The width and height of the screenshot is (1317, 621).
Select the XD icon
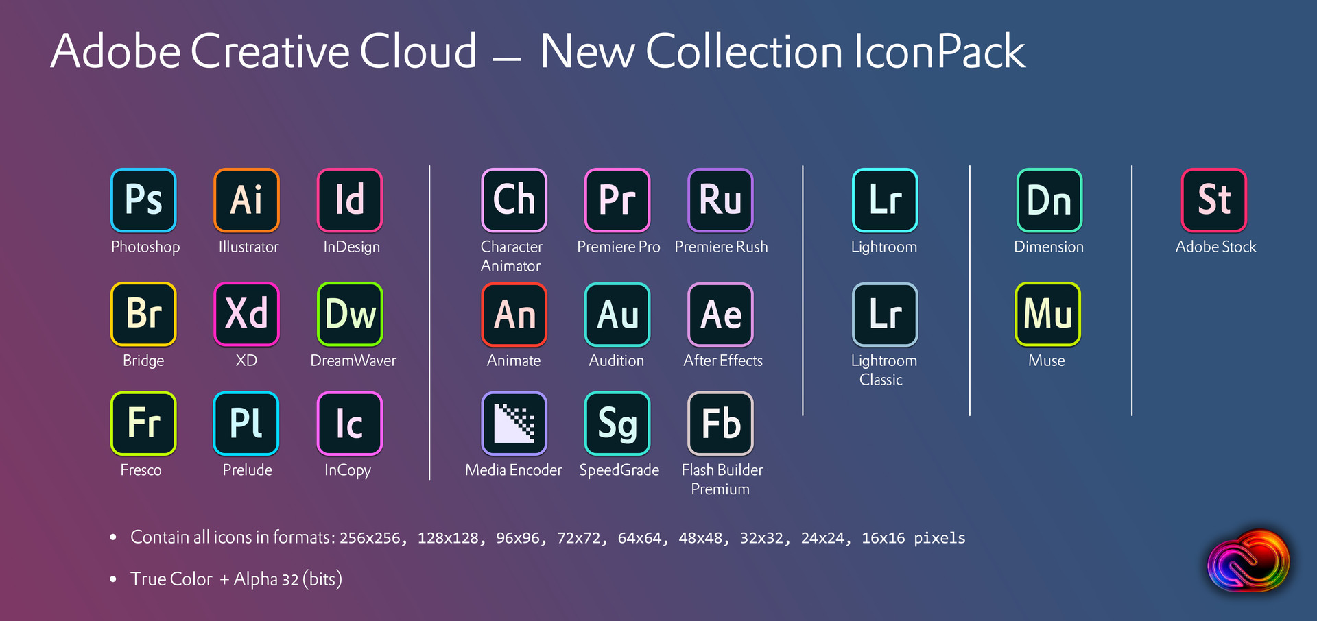(246, 314)
